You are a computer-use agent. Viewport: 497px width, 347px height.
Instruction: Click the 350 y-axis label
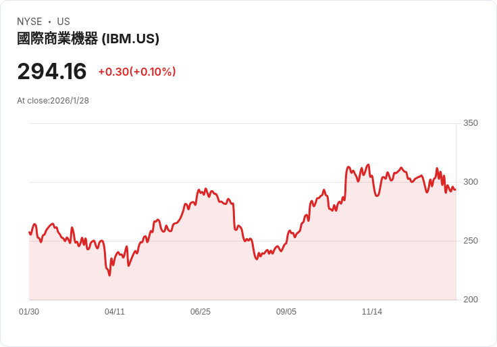tap(470, 123)
